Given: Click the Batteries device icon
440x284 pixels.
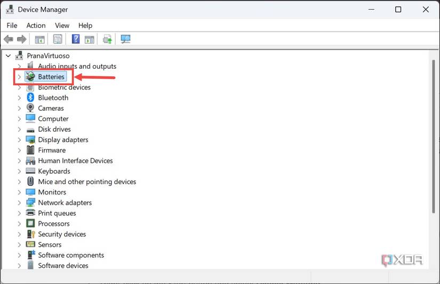Looking at the screenshot, I should click(x=30, y=76).
